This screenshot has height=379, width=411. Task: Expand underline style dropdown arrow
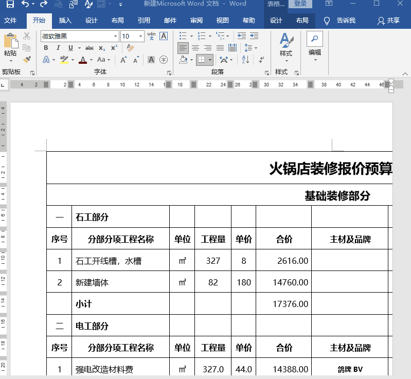click(x=79, y=48)
